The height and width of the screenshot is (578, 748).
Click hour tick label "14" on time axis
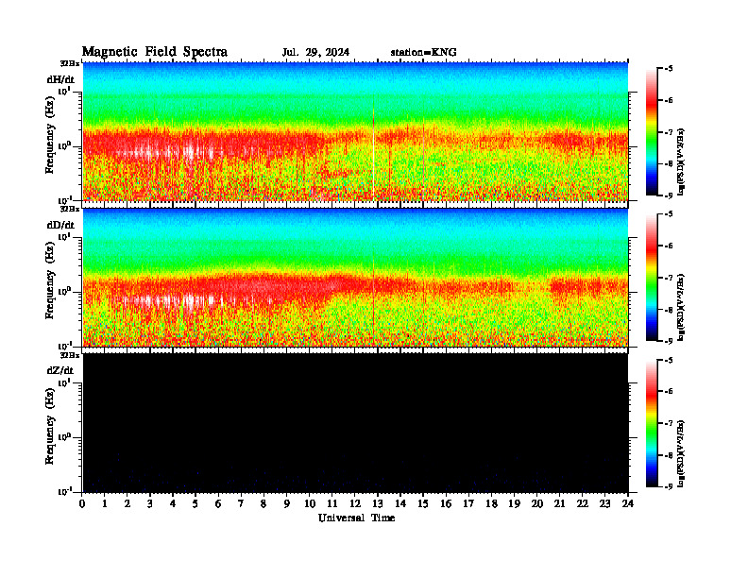(x=400, y=503)
